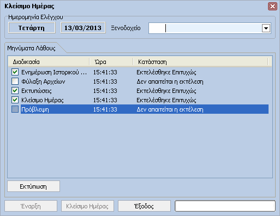Tick the Πρόβλεψη checkbox

click(x=15, y=109)
